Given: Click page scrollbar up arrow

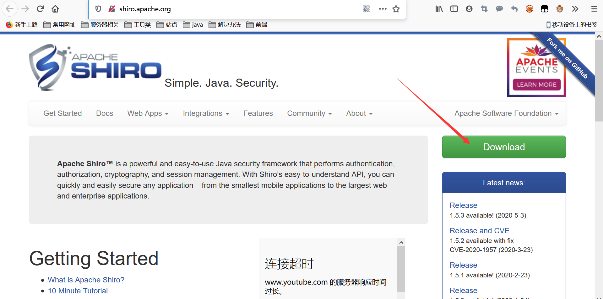Looking at the screenshot, I should click(x=599, y=36).
